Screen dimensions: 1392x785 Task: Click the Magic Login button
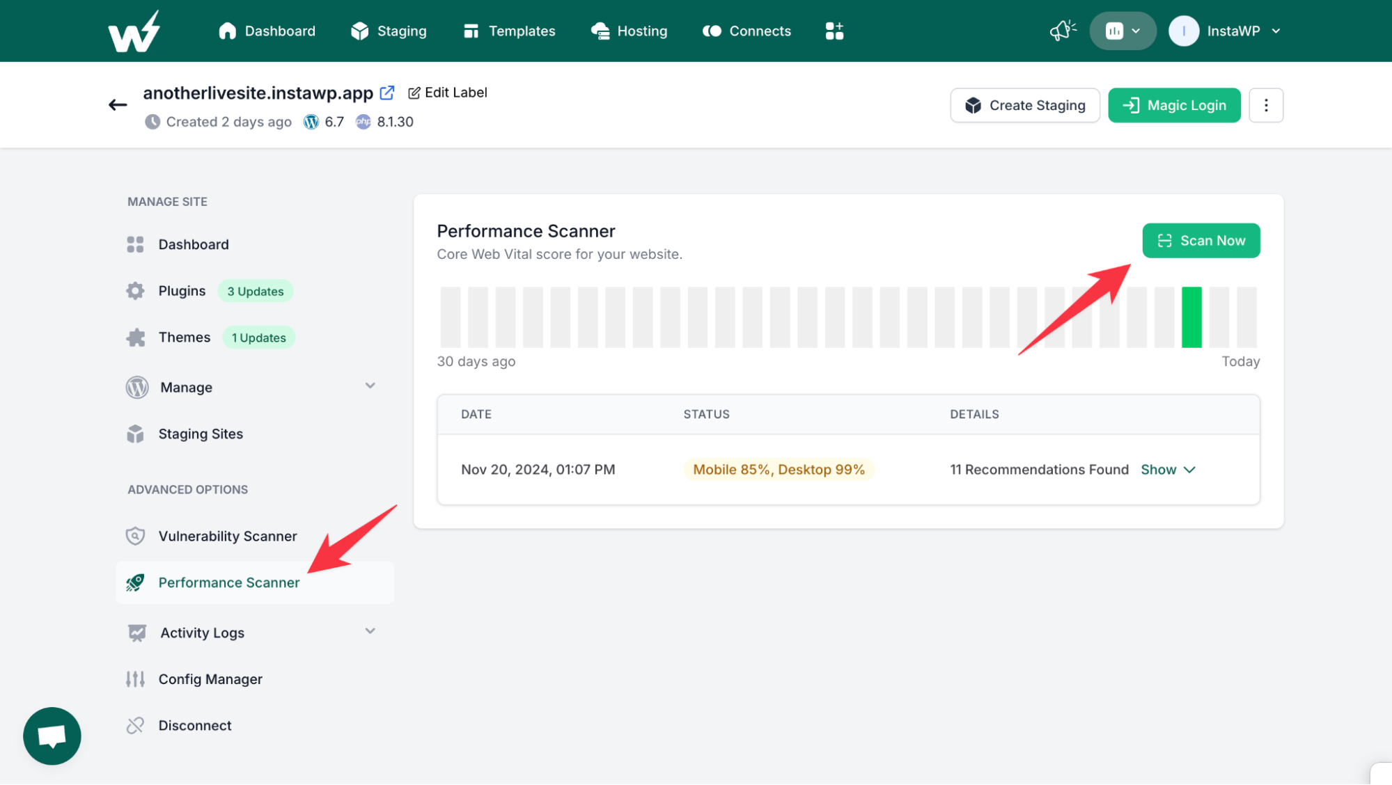(x=1174, y=105)
